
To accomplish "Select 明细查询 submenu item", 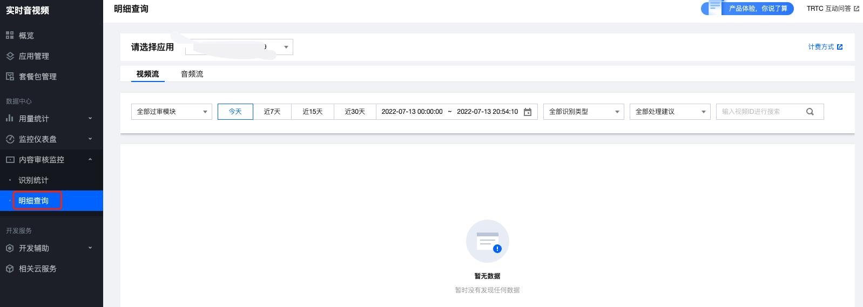I will [x=51, y=201].
